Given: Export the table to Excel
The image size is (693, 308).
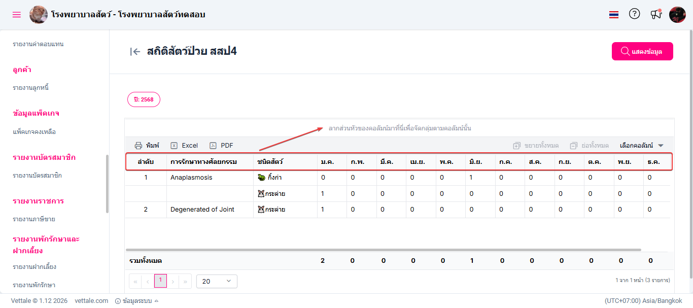Looking at the screenshot, I should (184, 145).
